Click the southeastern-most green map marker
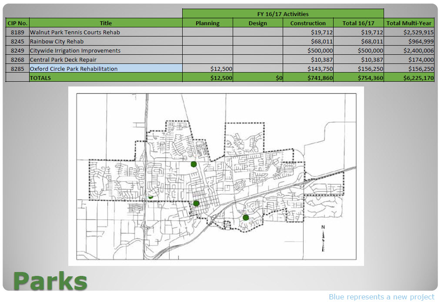 click(x=246, y=217)
